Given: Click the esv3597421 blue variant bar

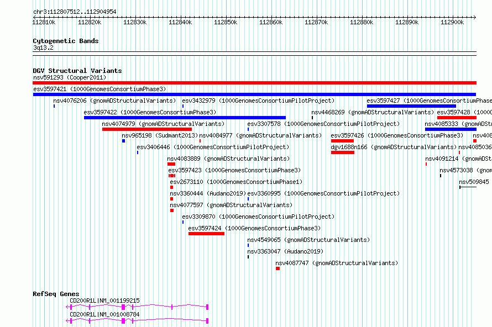Looking at the screenshot, I should [254, 94].
